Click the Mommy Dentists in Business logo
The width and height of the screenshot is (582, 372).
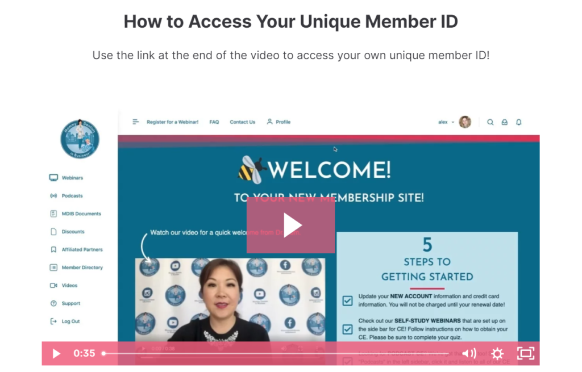[80, 139]
